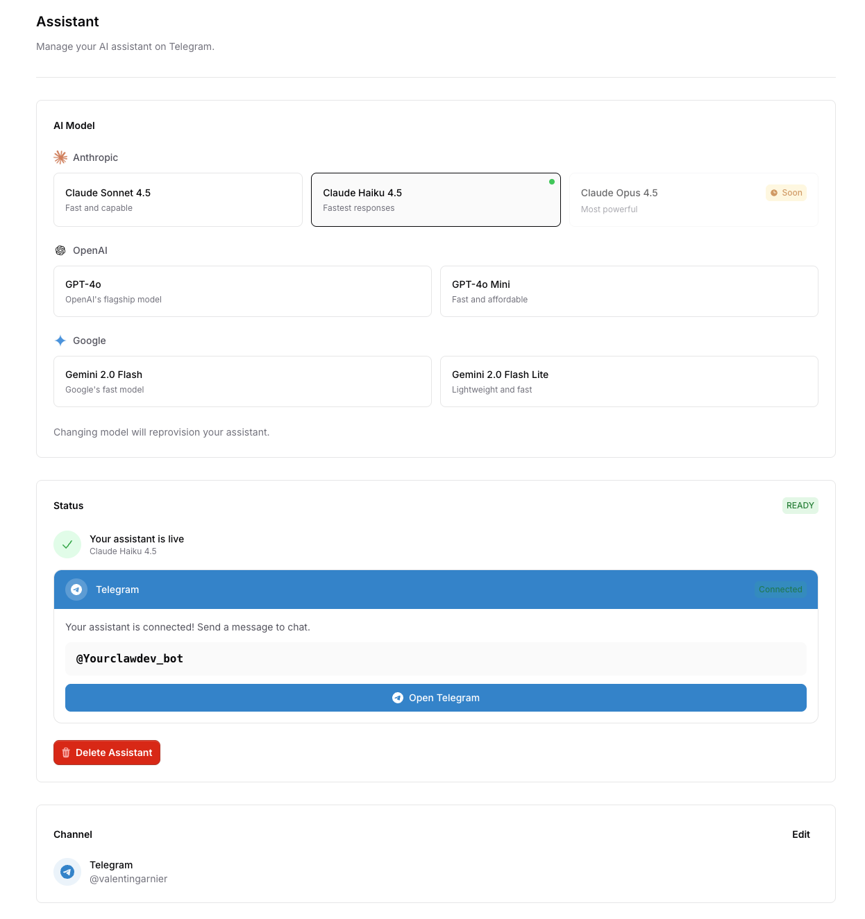Edit the Channel settings
Screen dimensions: 865x919
[801, 834]
